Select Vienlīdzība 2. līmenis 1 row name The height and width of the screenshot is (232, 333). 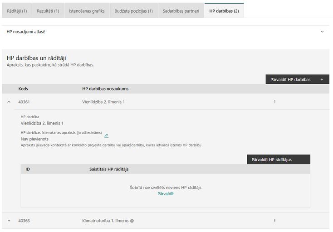coord(103,102)
